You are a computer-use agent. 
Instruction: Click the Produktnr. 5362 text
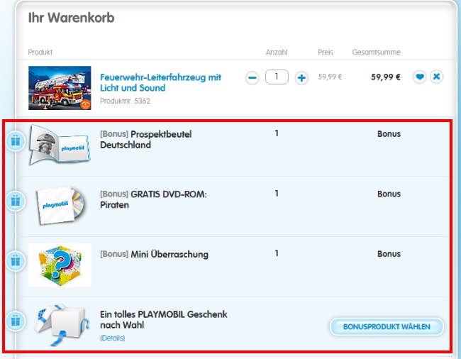[126, 101]
